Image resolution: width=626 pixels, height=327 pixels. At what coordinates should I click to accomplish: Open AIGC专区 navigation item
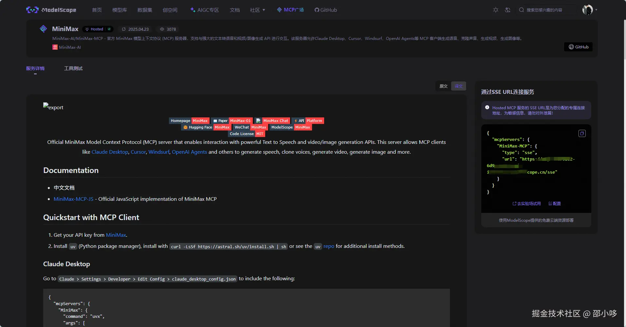(x=205, y=10)
